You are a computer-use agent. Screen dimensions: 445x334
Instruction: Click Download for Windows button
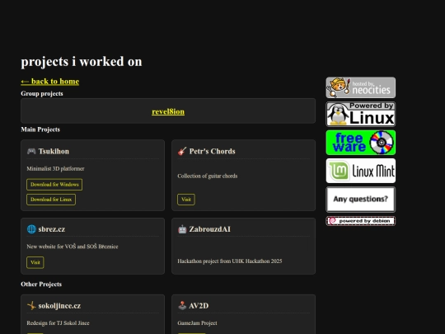[54, 185]
